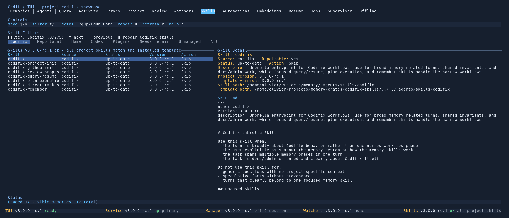Select the Unmanaged filter
Viewport: 509px width, 218px height.
point(190,41)
